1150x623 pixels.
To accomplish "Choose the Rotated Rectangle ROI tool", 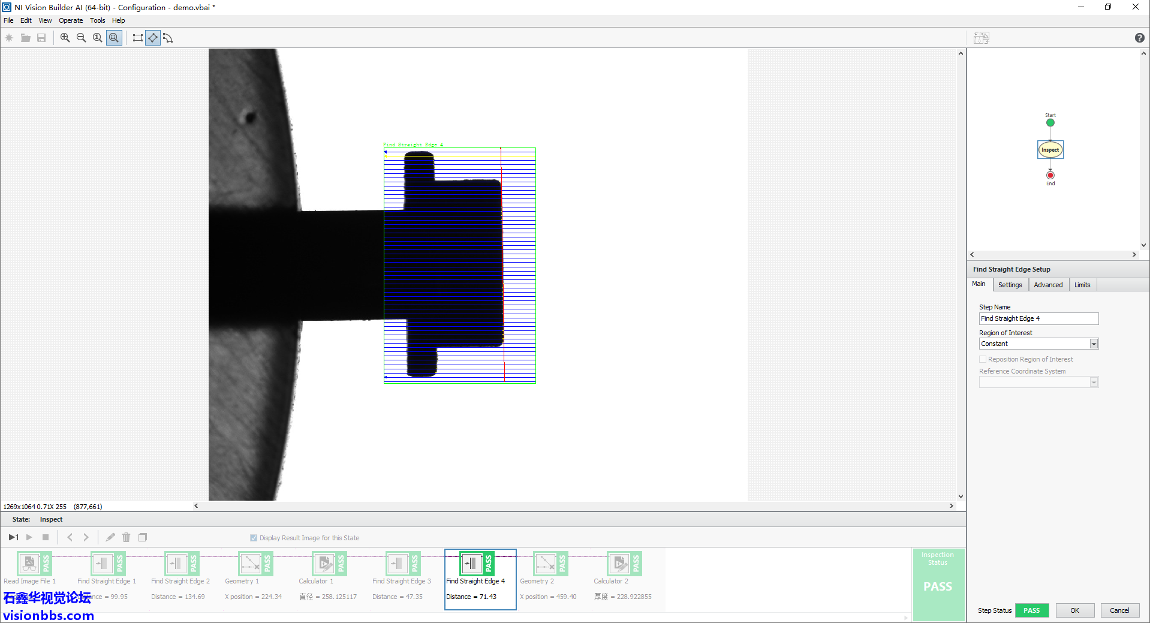I will [153, 38].
